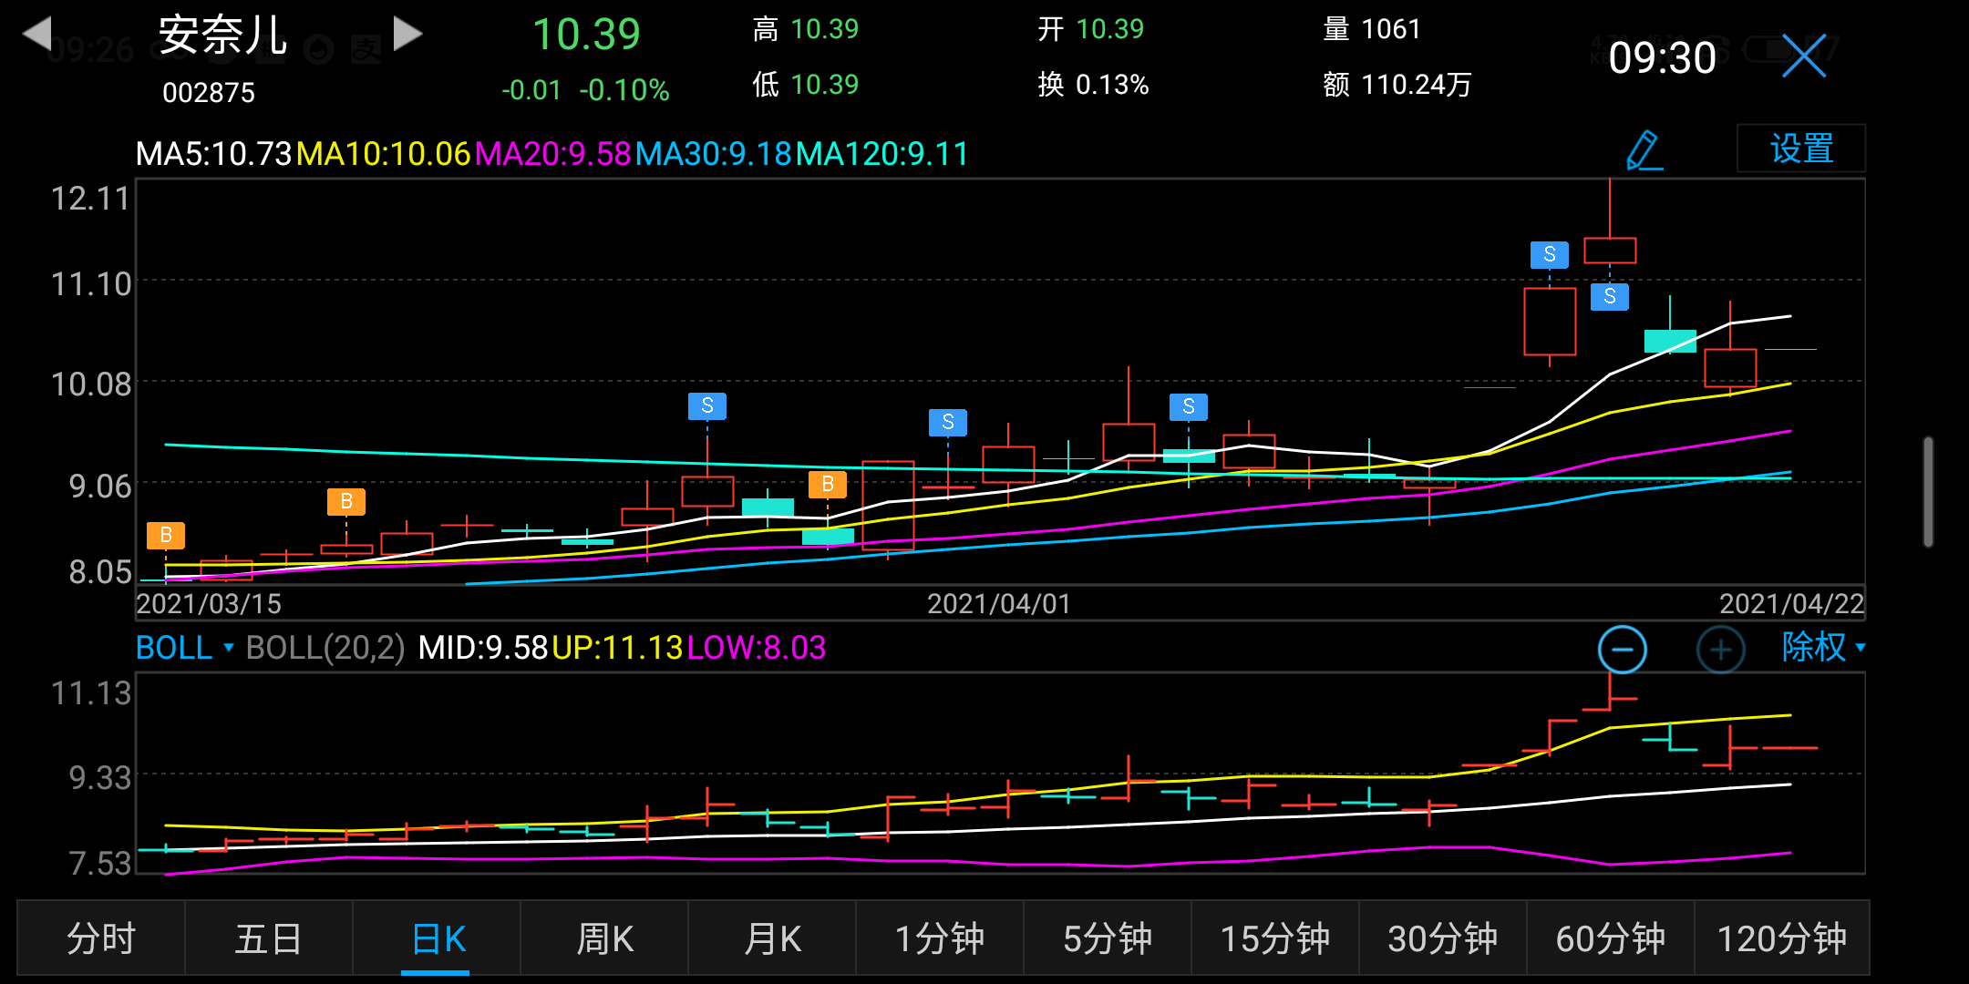The height and width of the screenshot is (984, 1969).
Task: Click the UP:11.13 value
Action: 617,648
